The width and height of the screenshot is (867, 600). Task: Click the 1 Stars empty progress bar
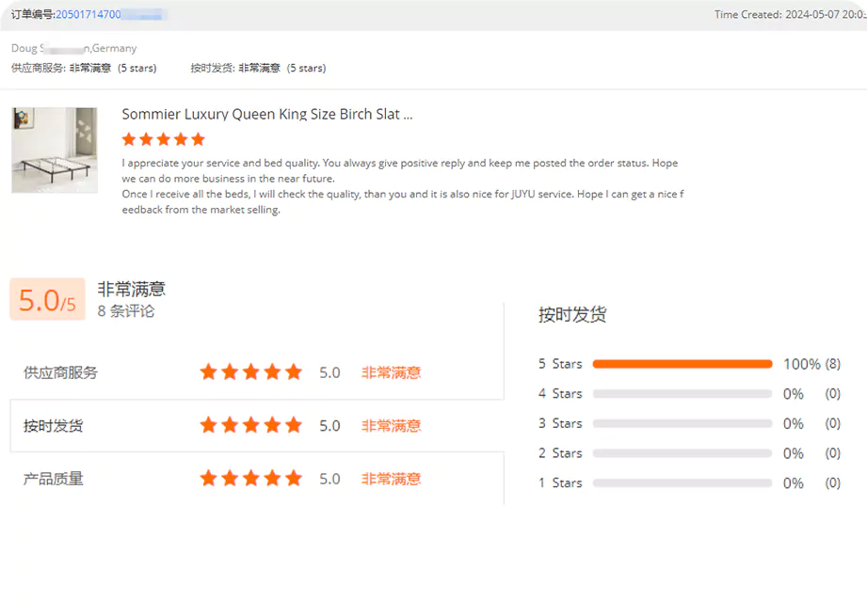click(682, 482)
